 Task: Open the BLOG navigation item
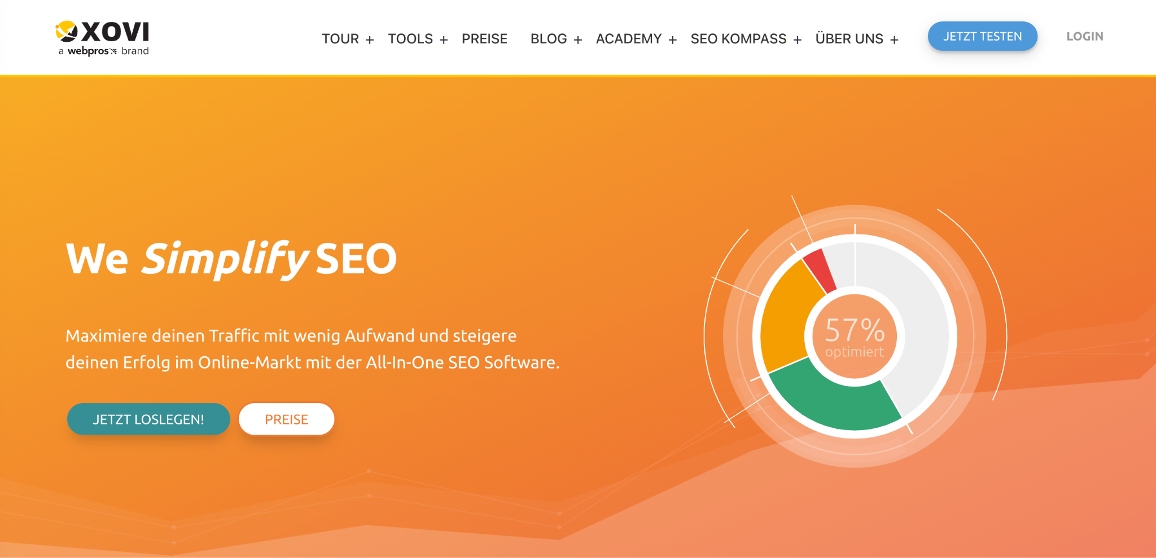pyautogui.click(x=549, y=39)
